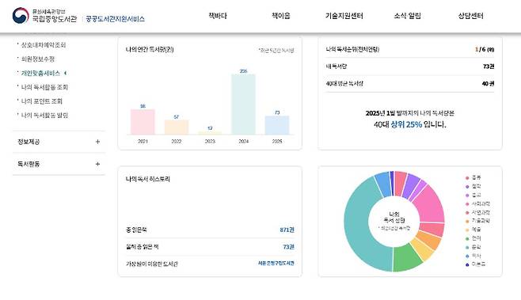Image resolution: width=521 pixels, height=300 pixels.
Task: Select 개인맞춤서비스 in the sidebar
Action: tap(40, 73)
